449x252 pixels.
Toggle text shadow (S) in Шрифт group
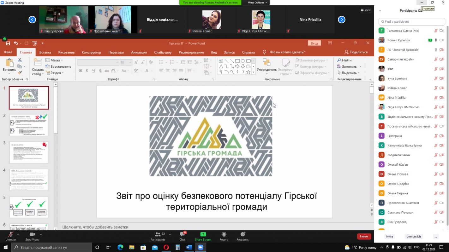pyautogui.click(x=100, y=71)
